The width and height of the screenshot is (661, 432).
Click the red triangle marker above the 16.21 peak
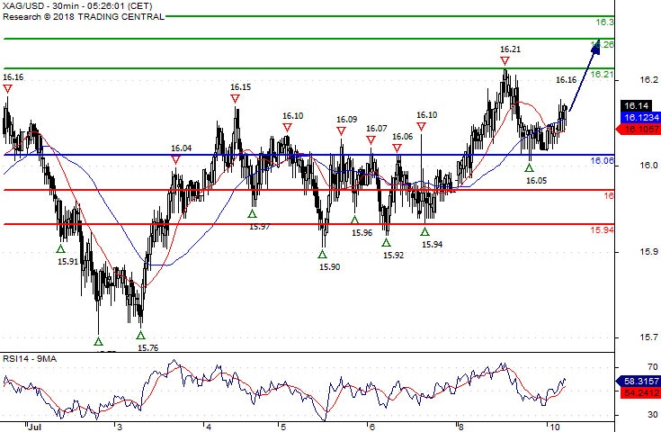pyautogui.click(x=505, y=61)
